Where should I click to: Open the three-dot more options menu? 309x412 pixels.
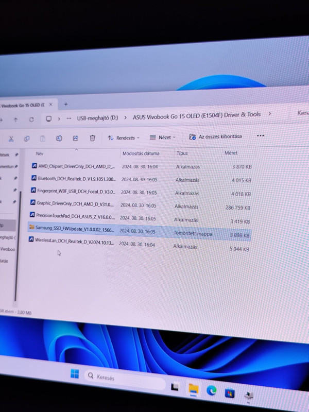click(x=261, y=136)
